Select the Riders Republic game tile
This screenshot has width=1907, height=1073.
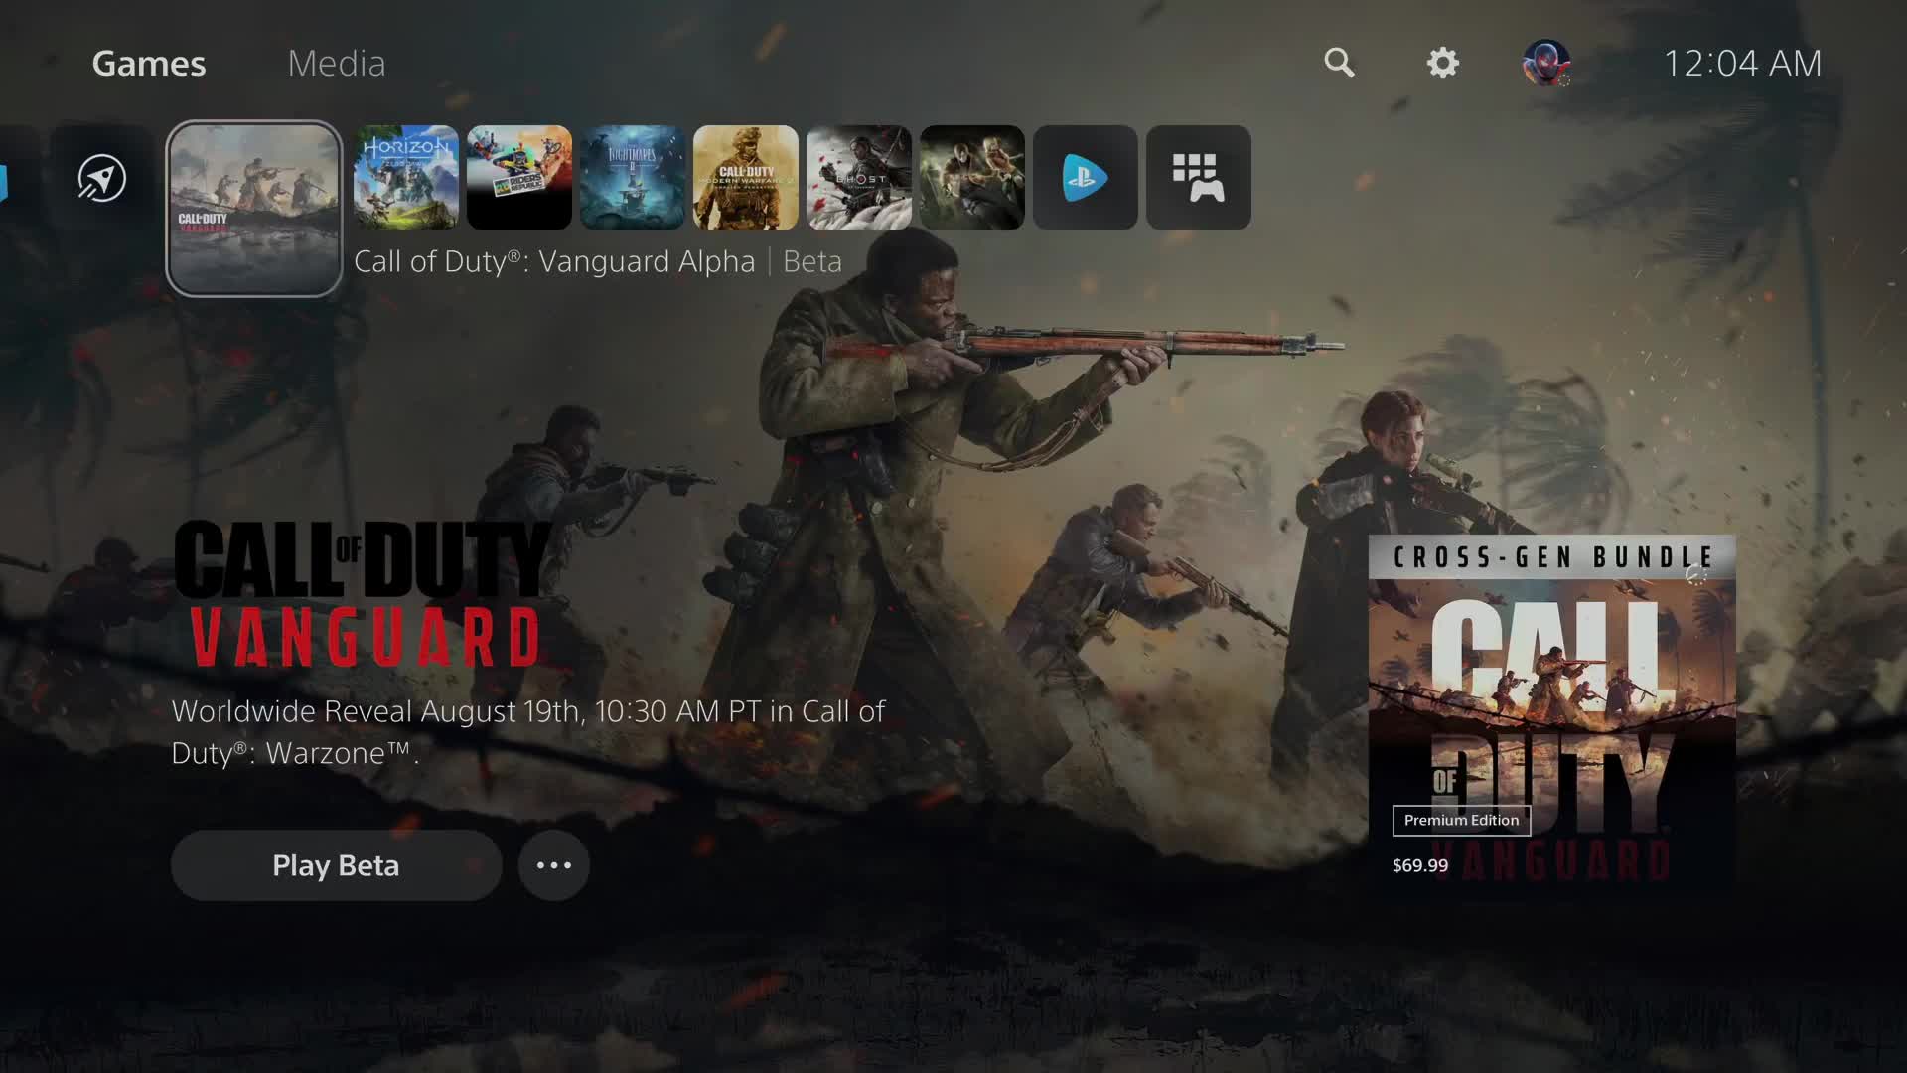pyautogui.click(x=518, y=178)
